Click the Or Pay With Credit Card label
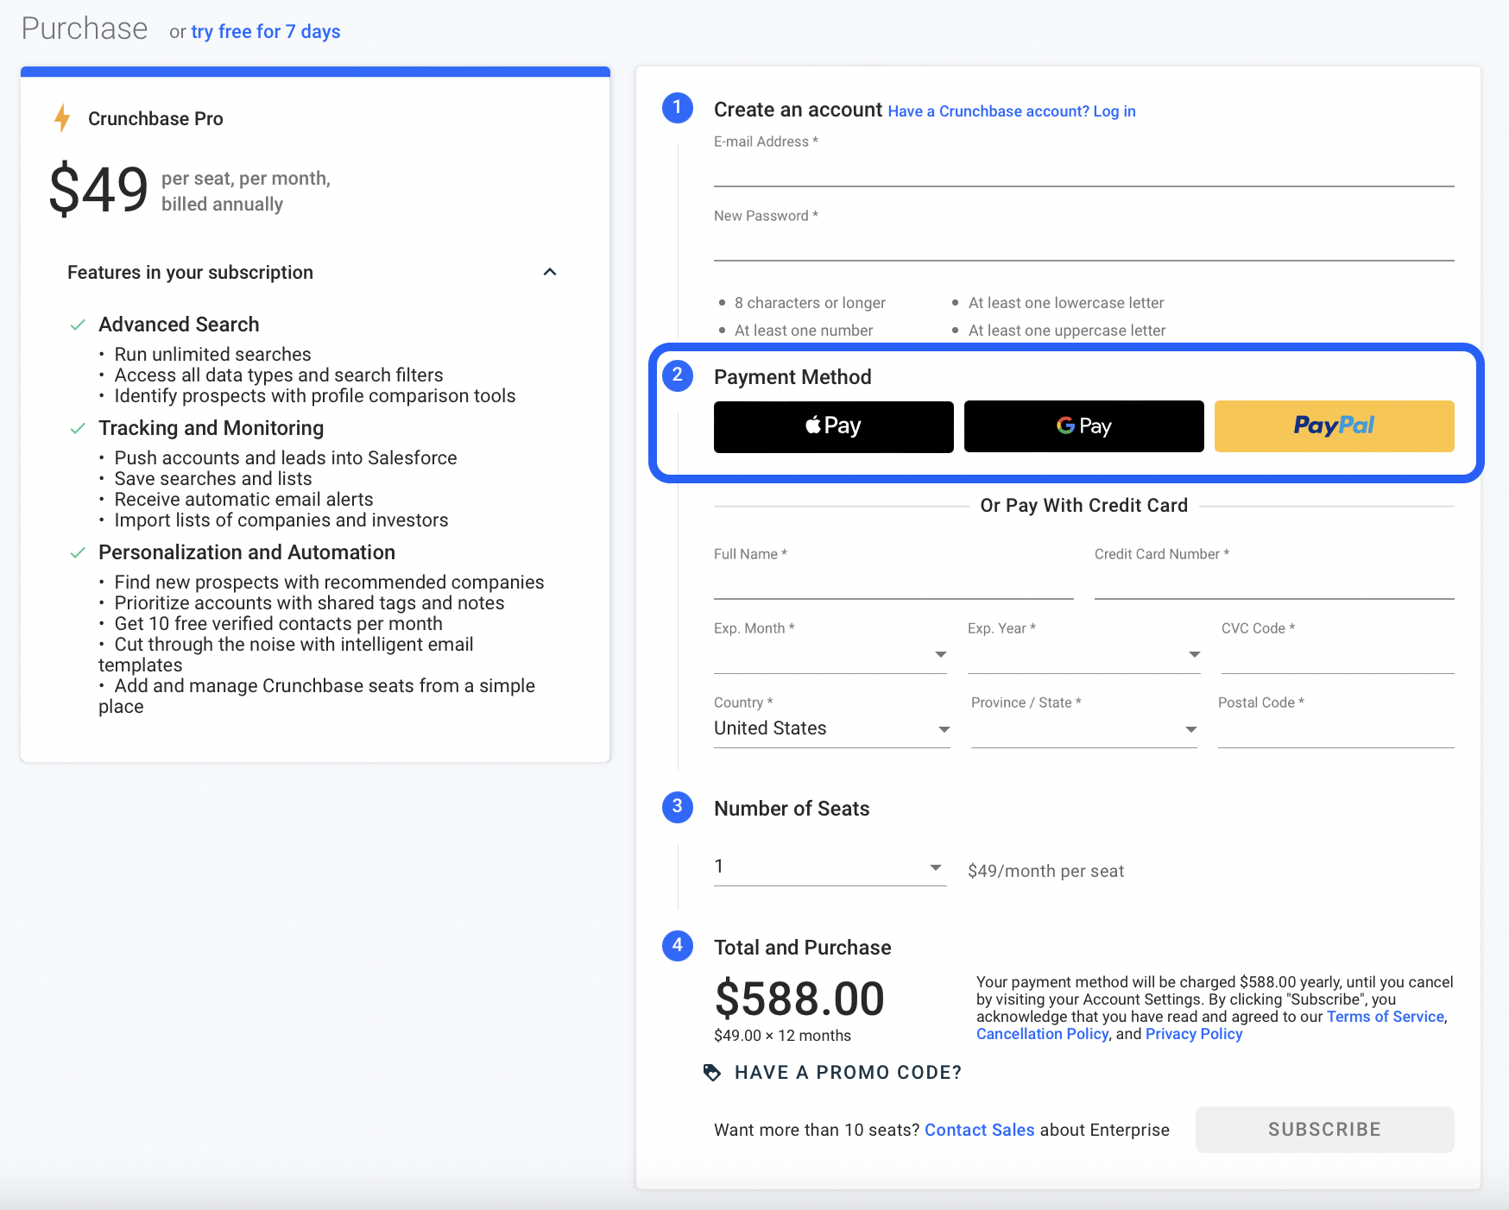 pyautogui.click(x=1084, y=506)
